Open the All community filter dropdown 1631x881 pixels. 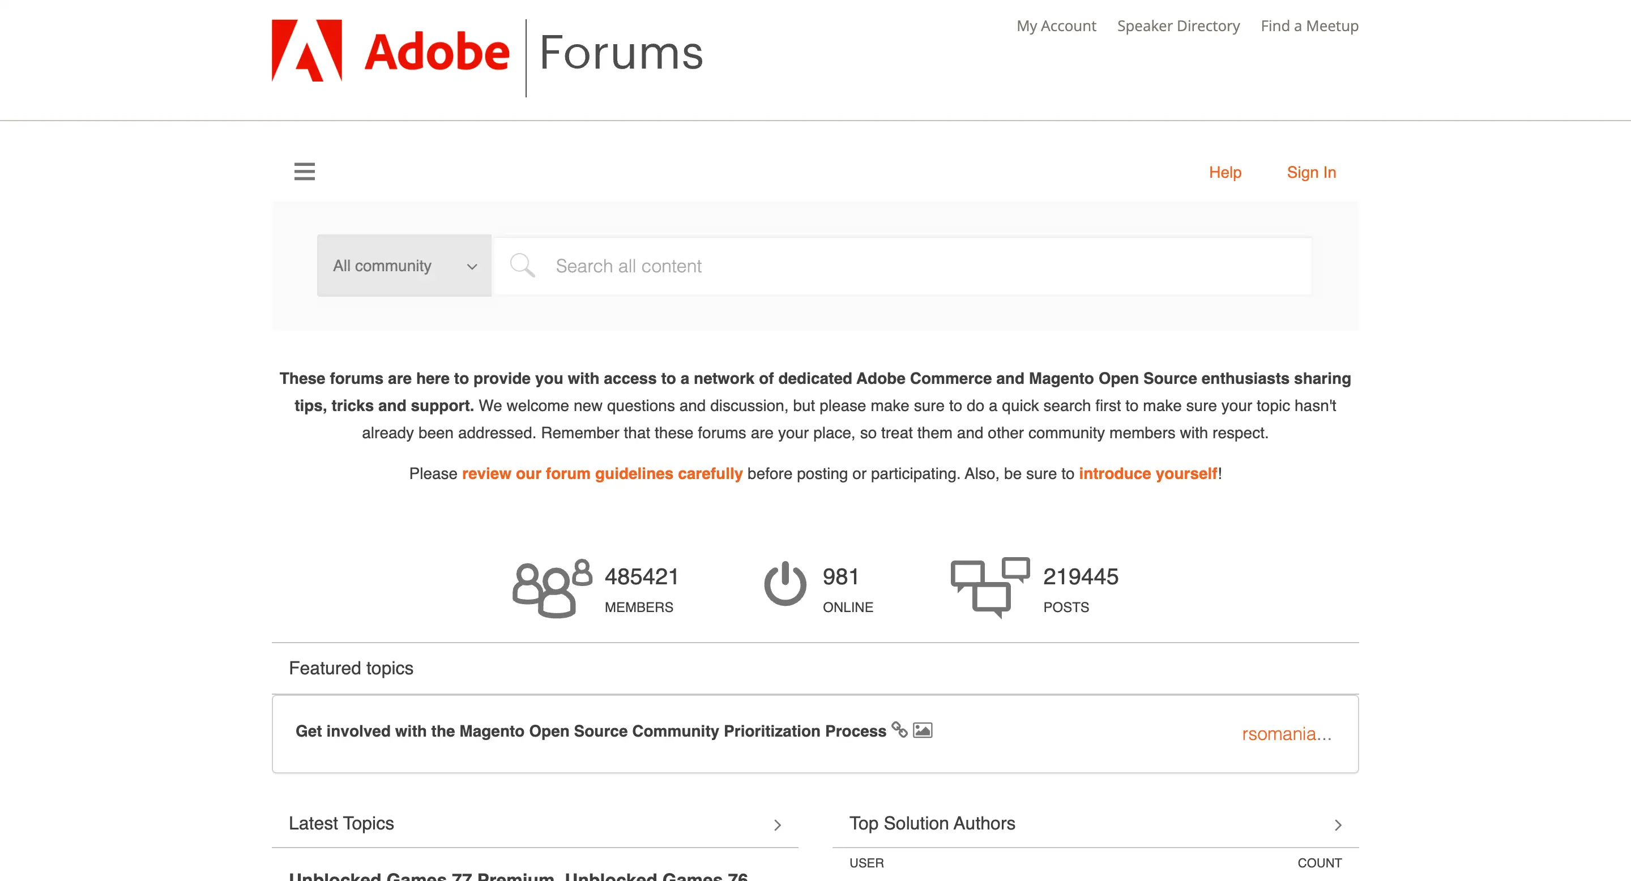[404, 265]
